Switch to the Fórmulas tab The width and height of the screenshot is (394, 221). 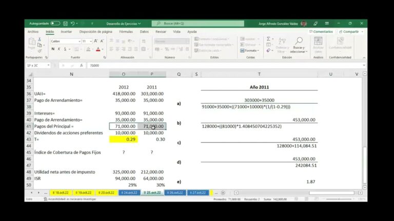[x=126, y=32]
